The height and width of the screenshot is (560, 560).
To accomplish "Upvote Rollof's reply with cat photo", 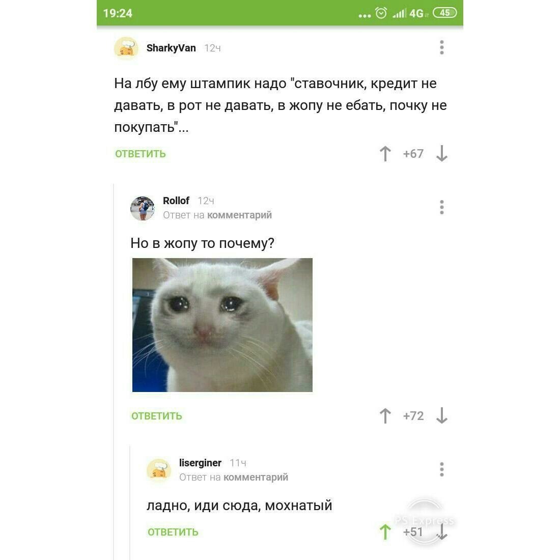I will click(x=385, y=416).
